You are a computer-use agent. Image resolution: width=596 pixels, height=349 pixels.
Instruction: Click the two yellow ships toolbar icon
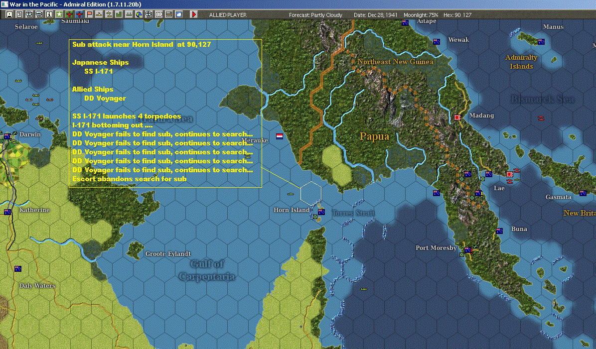(x=109, y=14)
